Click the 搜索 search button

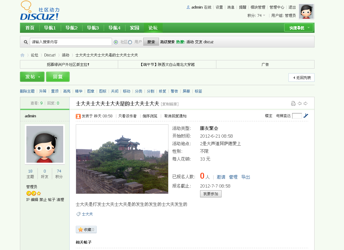pos(151,42)
